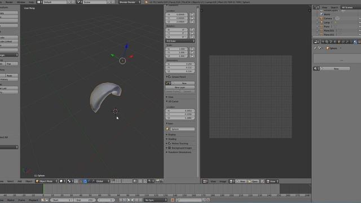Toggle the Grease Pencil checkbox
The width and height of the screenshot is (361, 203).
(x=169, y=77)
